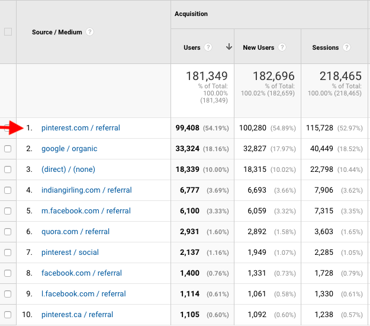Select checkbox for indiangirling.com / referral row
This screenshot has width=370, height=326.
(x=8, y=190)
